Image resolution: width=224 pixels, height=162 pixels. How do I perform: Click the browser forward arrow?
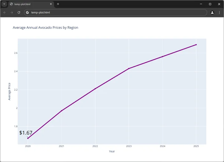point(12,13)
